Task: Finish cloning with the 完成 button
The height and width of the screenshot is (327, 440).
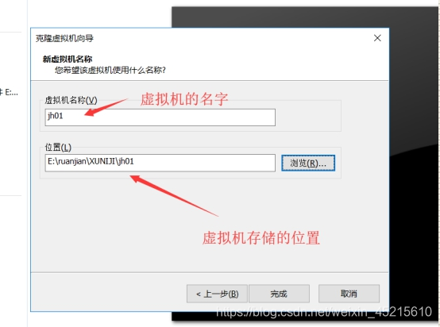Action: (279, 294)
